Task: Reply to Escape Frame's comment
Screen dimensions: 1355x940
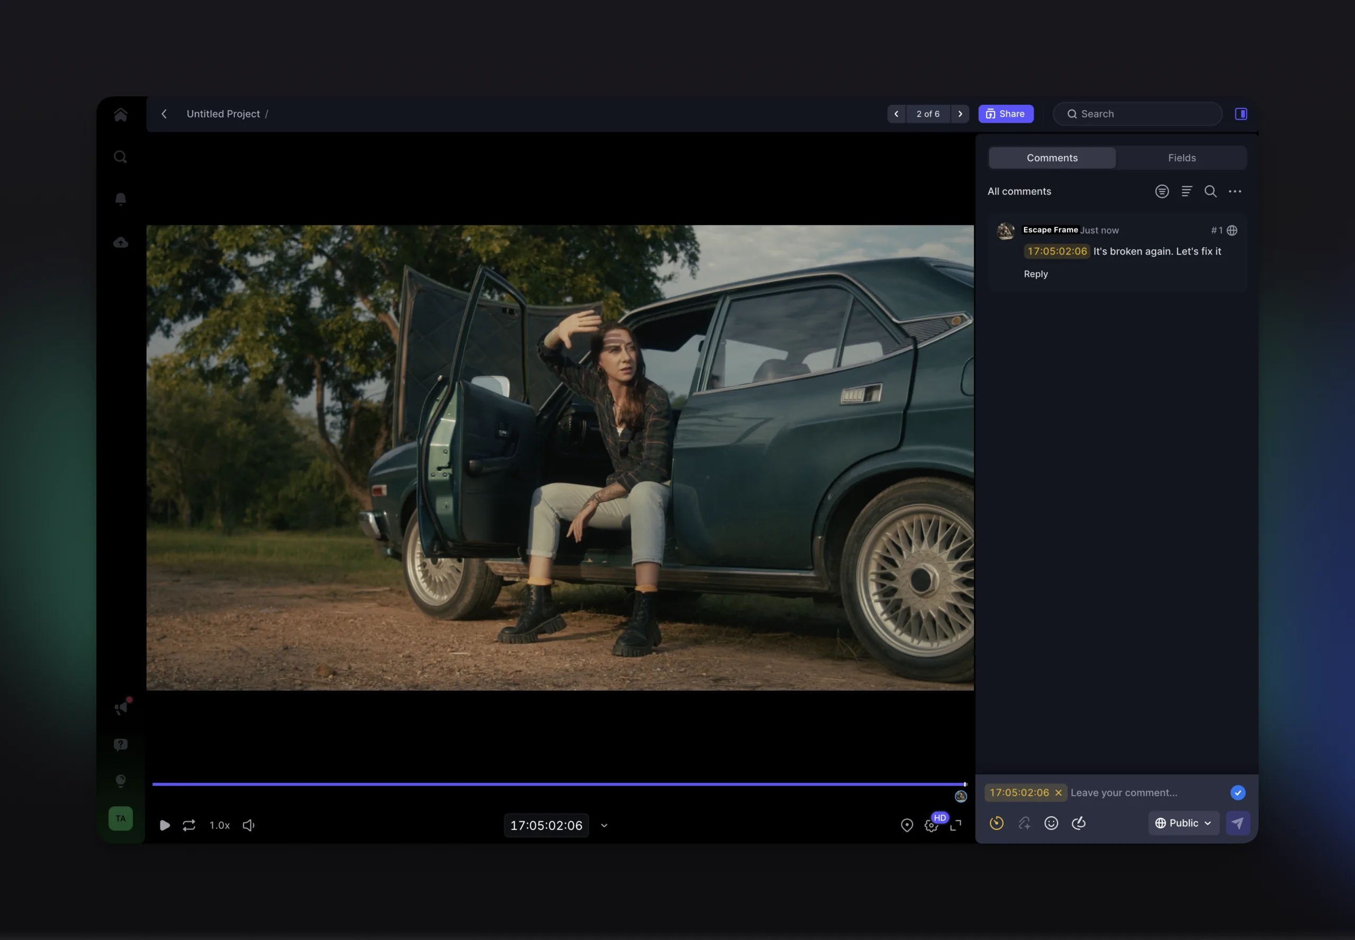Action: [x=1035, y=273]
